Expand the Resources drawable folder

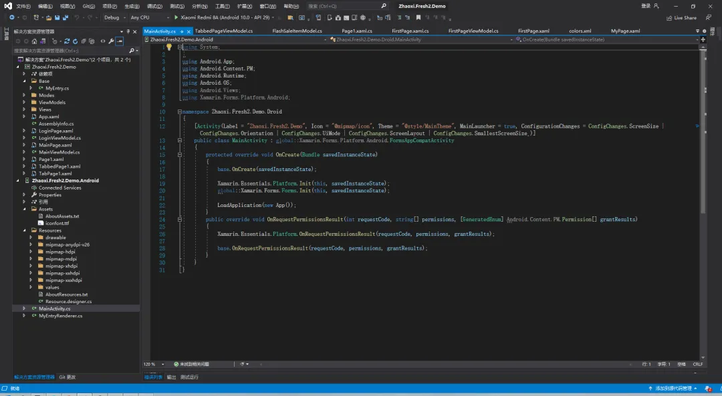pos(31,237)
